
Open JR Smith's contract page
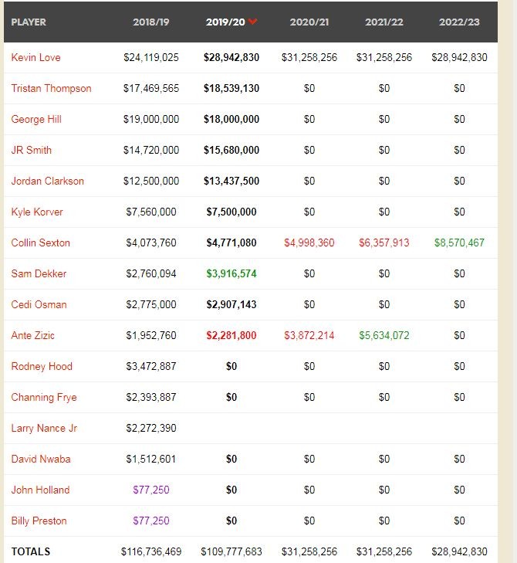pyautogui.click(x=32, y=150)
